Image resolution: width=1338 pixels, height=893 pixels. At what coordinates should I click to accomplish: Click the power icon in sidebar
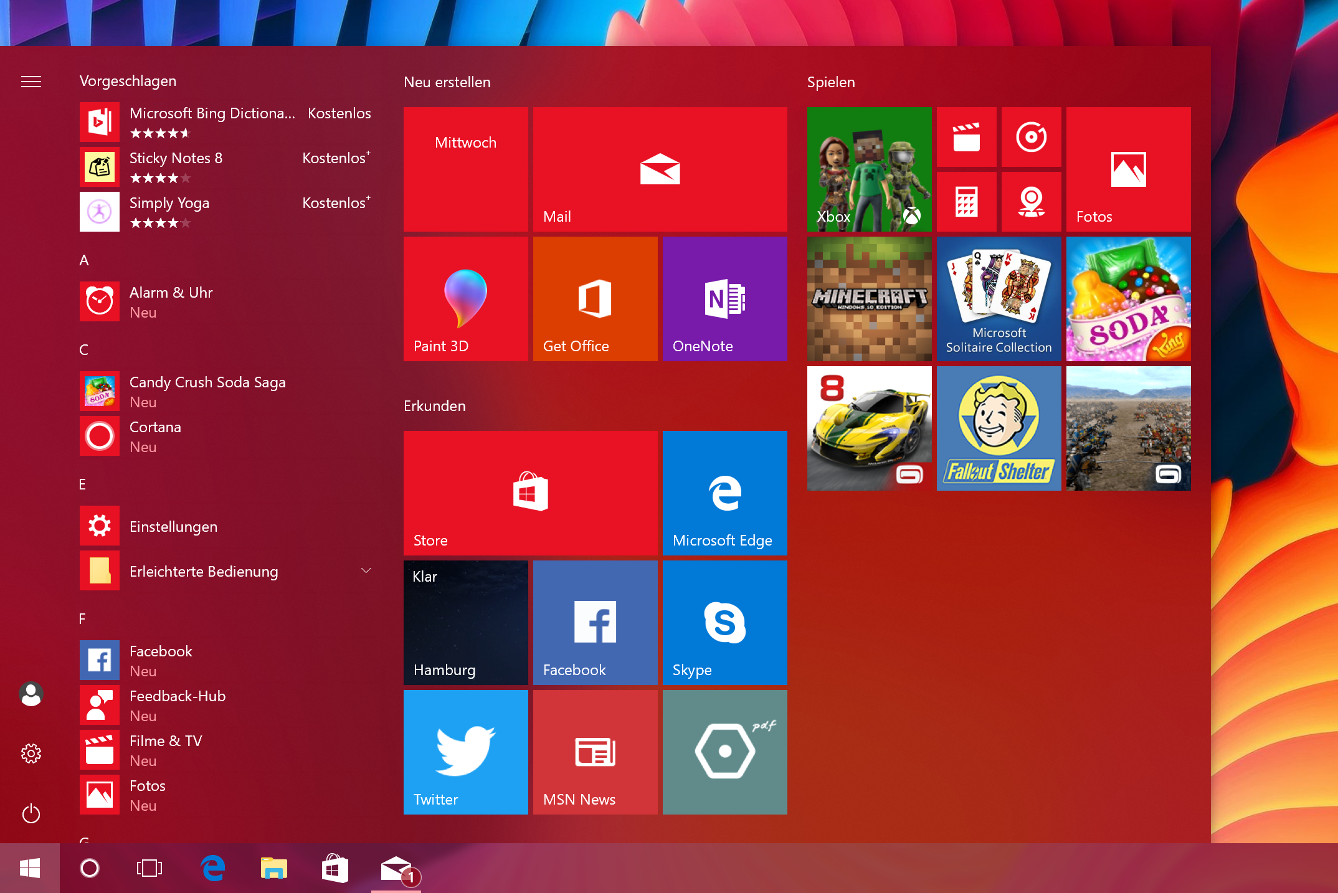[31, 813]
